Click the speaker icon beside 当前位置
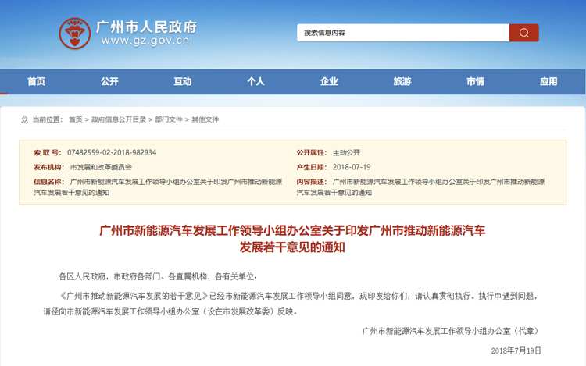586x366 pixels. [24, 119]
